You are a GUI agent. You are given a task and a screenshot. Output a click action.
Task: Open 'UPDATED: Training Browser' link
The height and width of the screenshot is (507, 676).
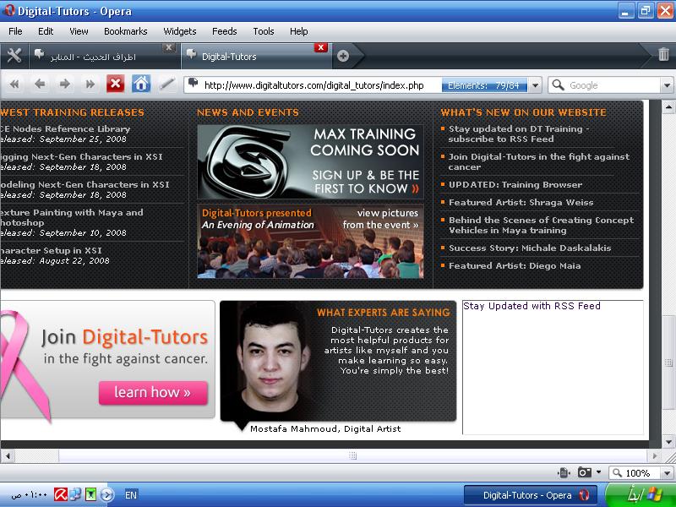pos(515,184)
